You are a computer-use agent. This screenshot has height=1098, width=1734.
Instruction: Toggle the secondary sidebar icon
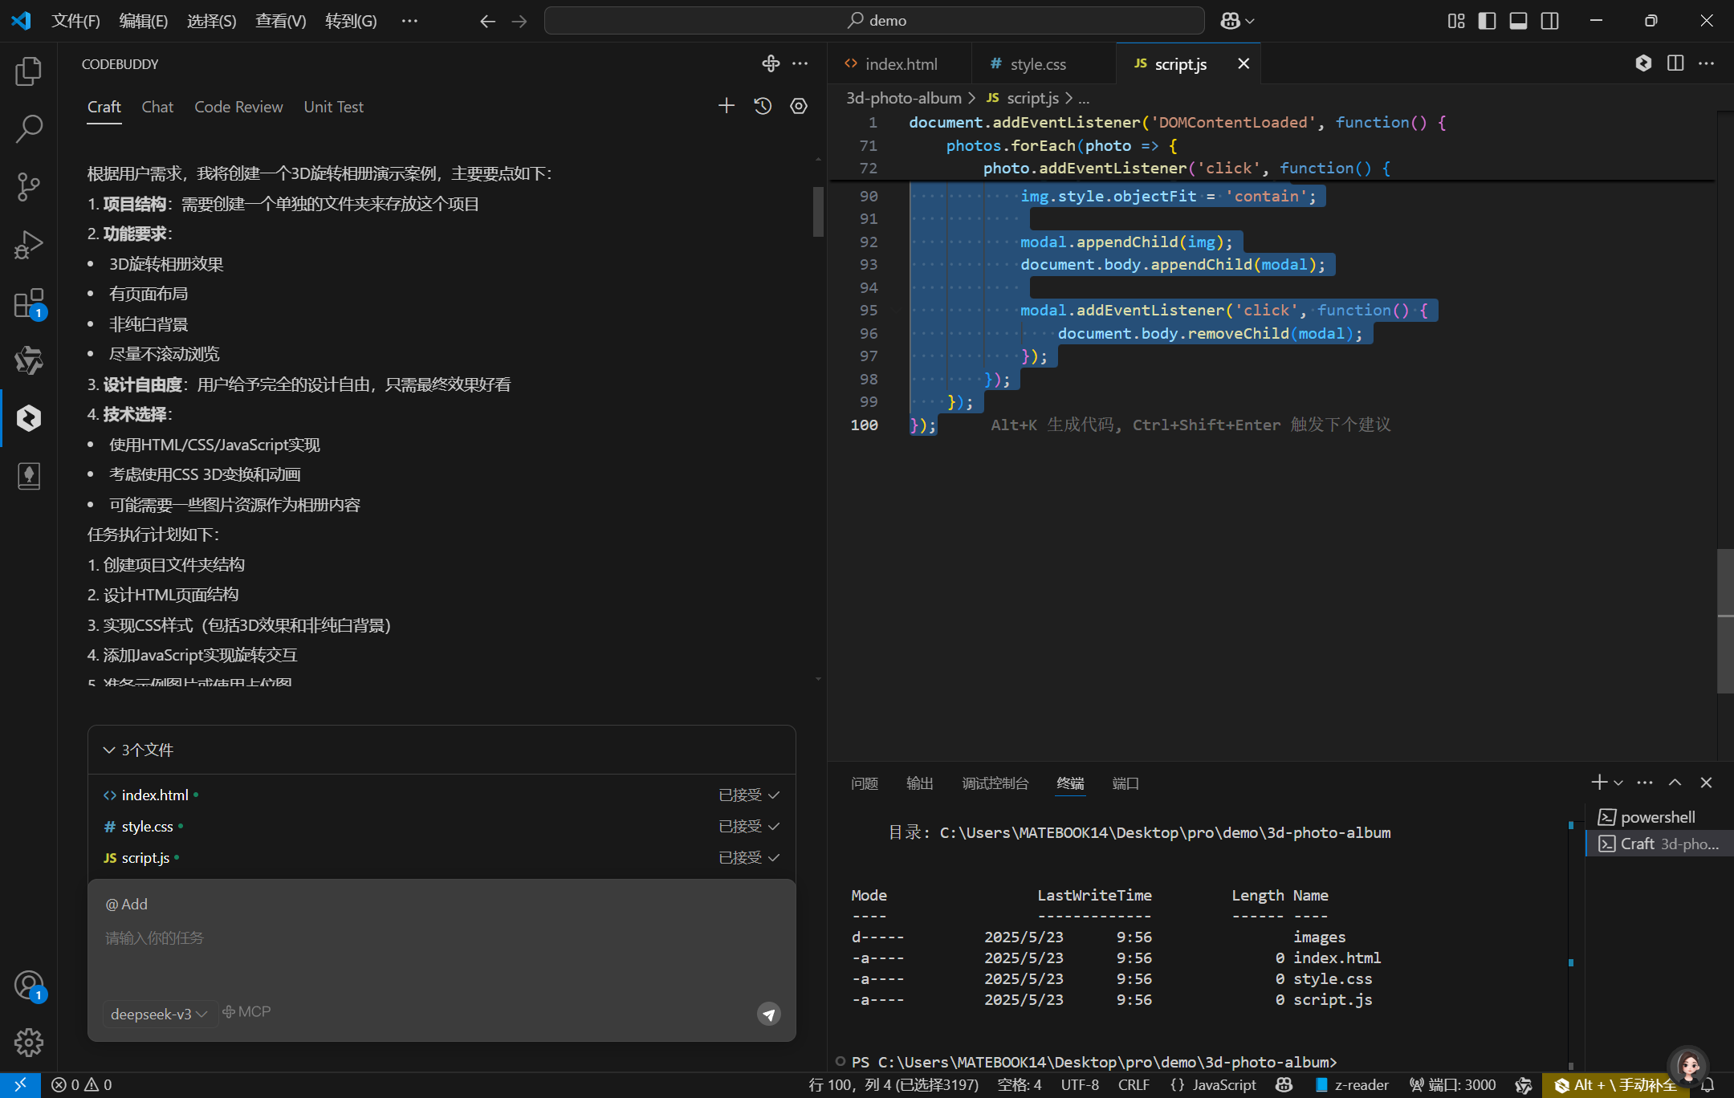pos(1549,21)
